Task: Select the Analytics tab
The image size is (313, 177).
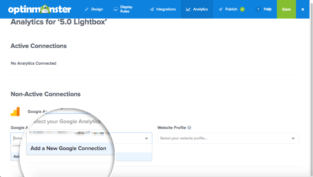Action: (197, 9)
